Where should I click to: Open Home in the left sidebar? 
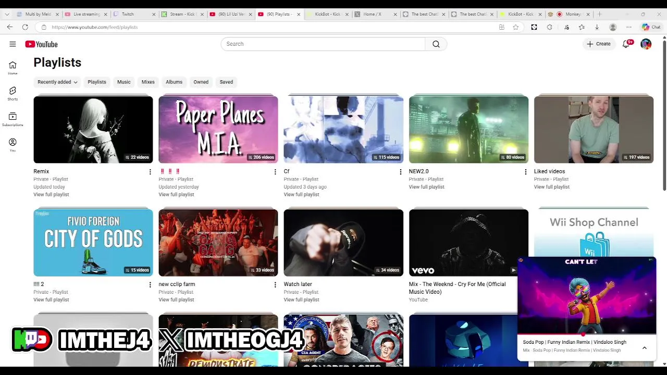tap(13, 68)
